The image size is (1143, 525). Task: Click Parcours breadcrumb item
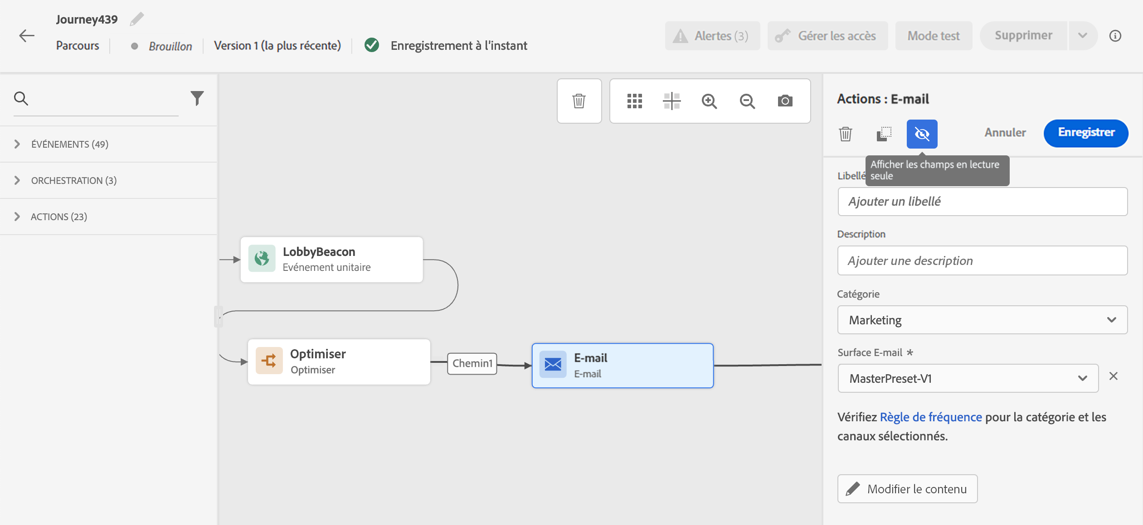pos(78,46)
